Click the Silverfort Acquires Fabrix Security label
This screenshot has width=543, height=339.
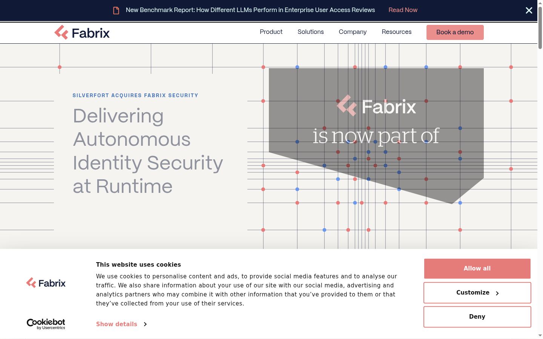135,96
